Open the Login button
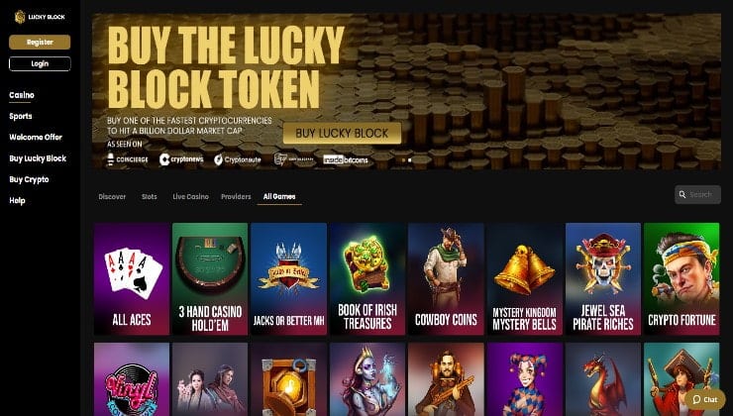This screenshot has height=416, width=733. point(40,63)
